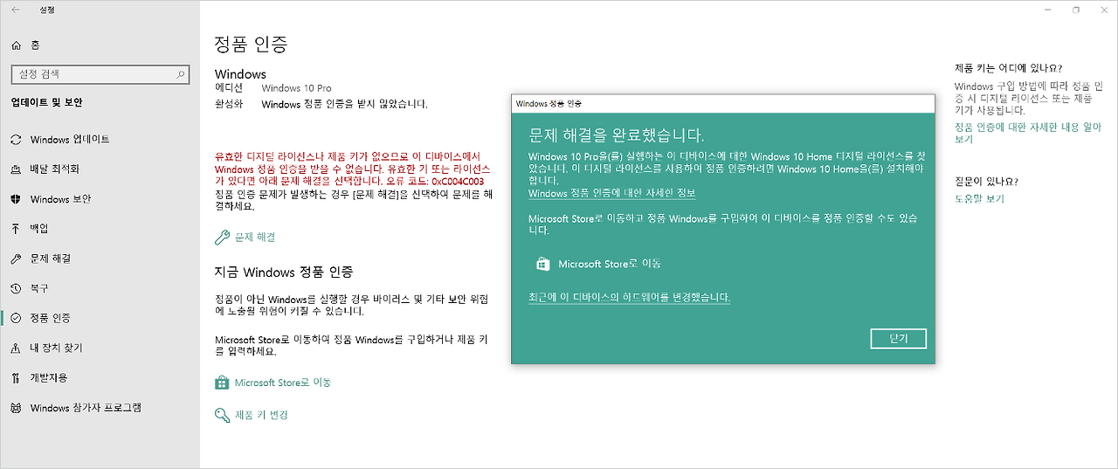Viewport: 1118px width, 469px height.
Task: Click the search magnifier icon in 설정 검색
Action: click(x=181, y=75)
